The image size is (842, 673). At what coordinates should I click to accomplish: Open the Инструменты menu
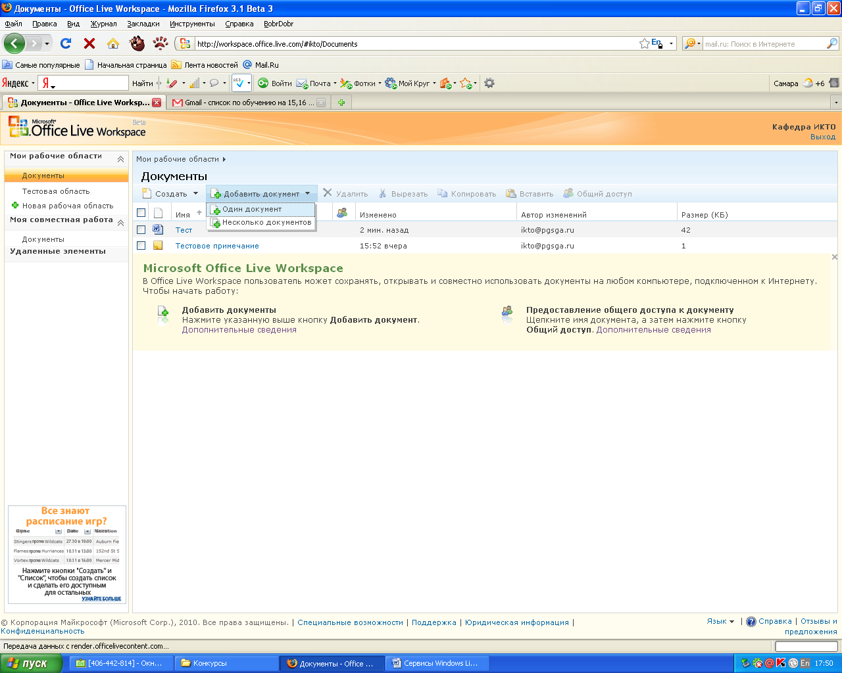coord(192,24)
